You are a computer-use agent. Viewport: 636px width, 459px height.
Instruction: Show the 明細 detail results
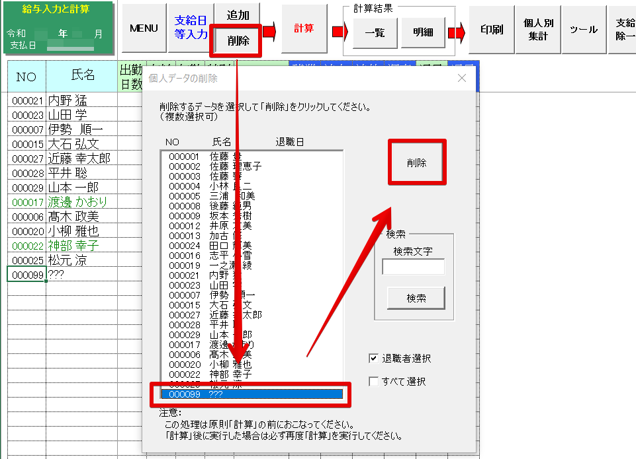[423, 33]
